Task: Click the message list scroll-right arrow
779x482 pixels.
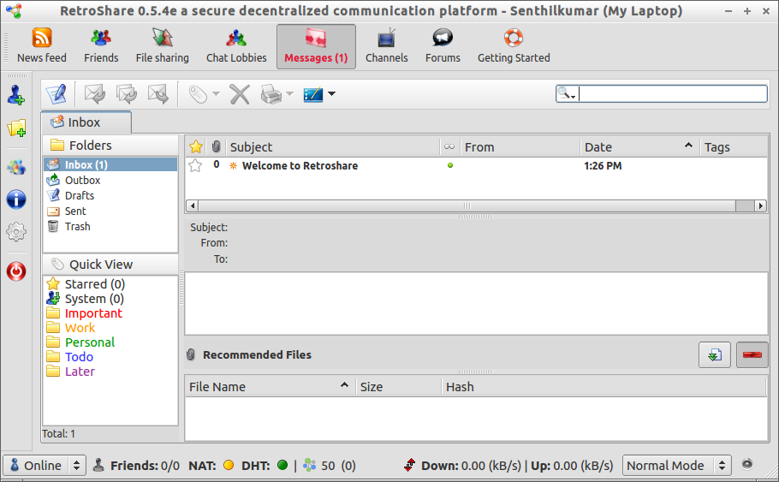Action: point(761,205)
